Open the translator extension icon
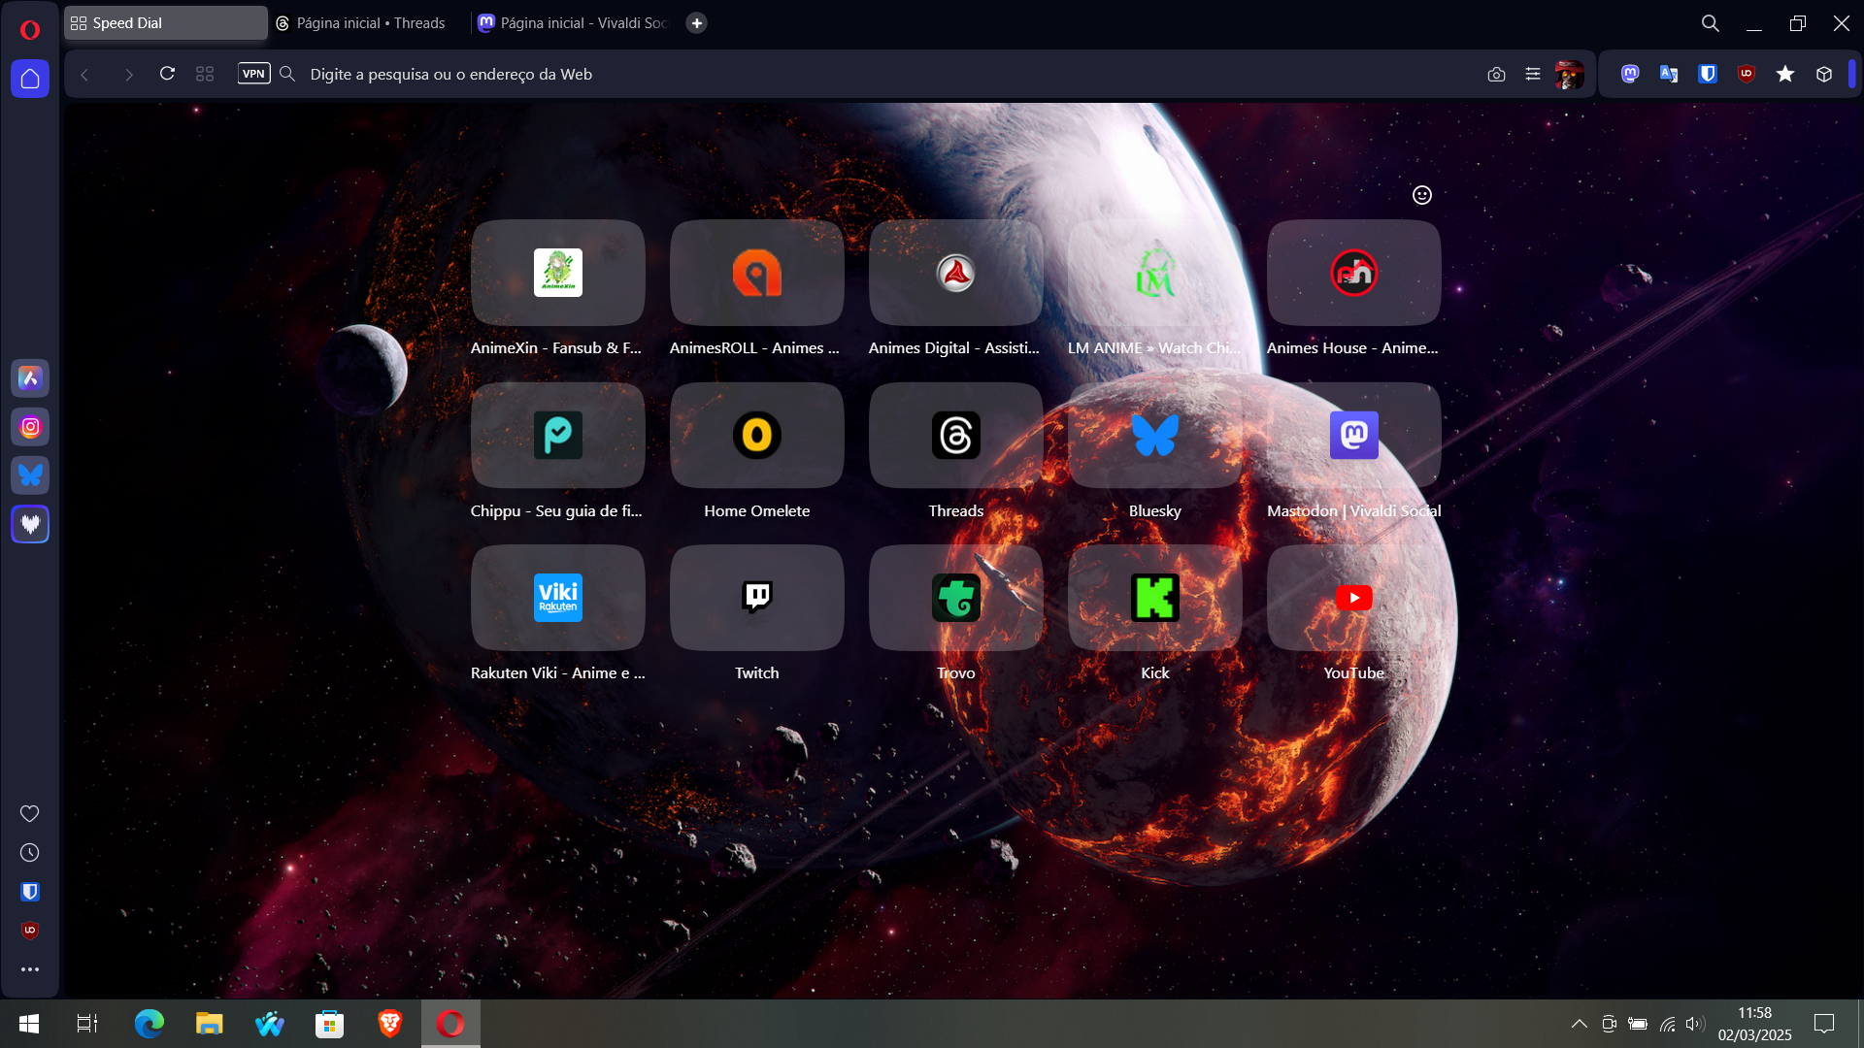Viewport: 1864px width, 1048px height. point(1669,74)
